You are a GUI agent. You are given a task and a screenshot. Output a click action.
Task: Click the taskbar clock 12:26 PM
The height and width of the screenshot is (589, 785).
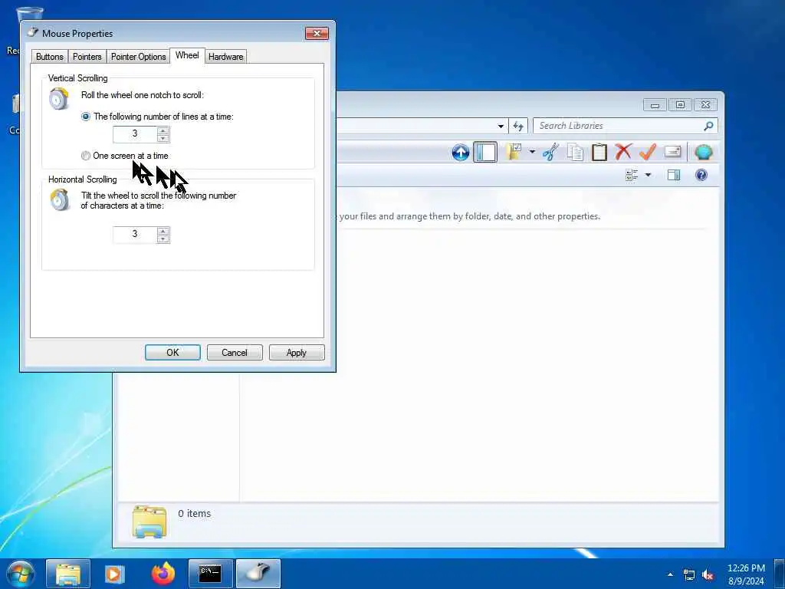[745, 568]
